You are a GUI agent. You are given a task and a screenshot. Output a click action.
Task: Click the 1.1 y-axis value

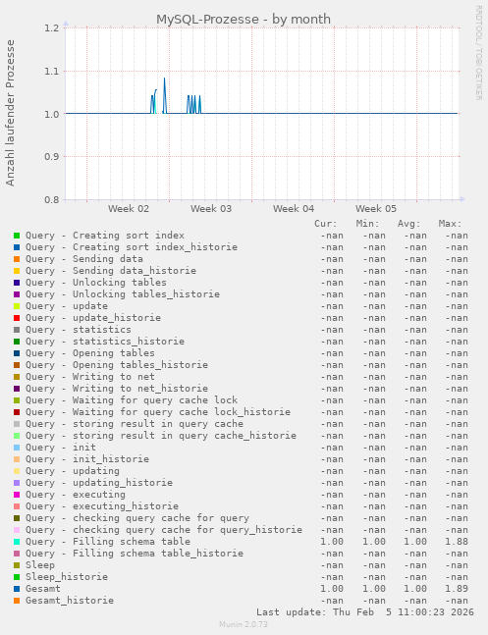pos(52,72)
